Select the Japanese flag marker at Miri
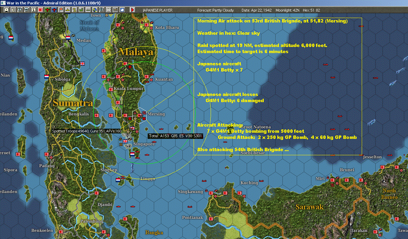This screenshot has height=239, width=408. pyautogui.click(x=332, y=180)
